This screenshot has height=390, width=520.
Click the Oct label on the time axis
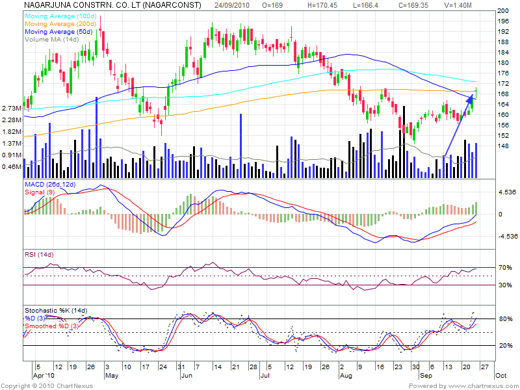click(499, 375)
